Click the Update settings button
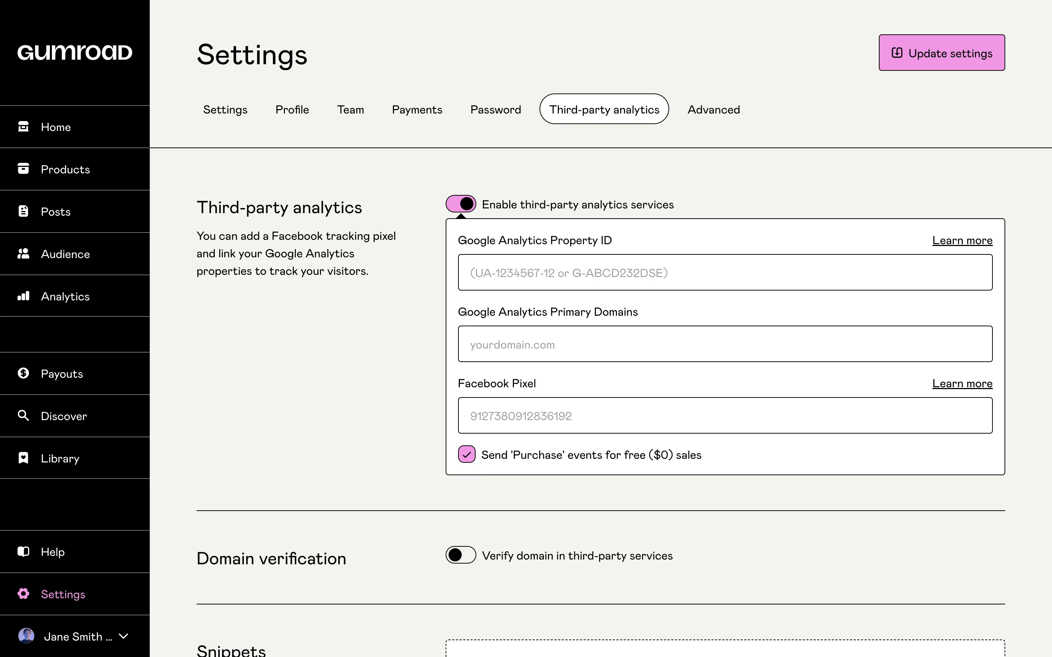This screenshot has width=1052, height=657. pos(942,53)
